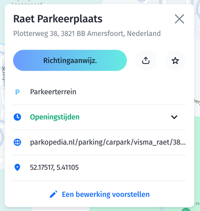200x211 pixels.
Task: Click the blue P parking icon
Action: (x=17, y=92)
